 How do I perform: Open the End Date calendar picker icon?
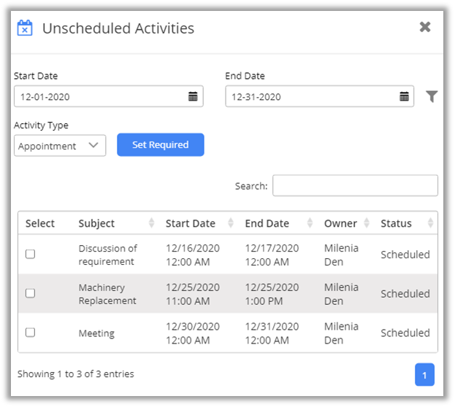(404, 96)
